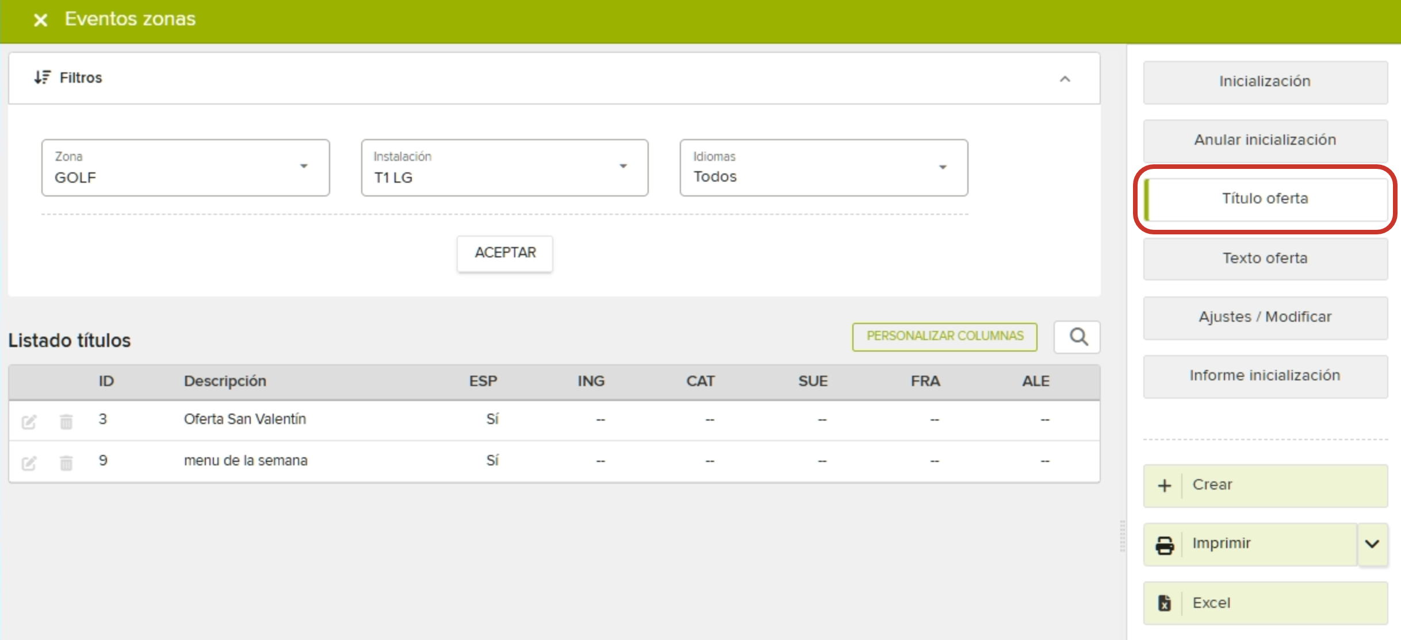Click the ID column header
Screen dimensions: 1401x640
pyautogui.click(x=106, y=381)
